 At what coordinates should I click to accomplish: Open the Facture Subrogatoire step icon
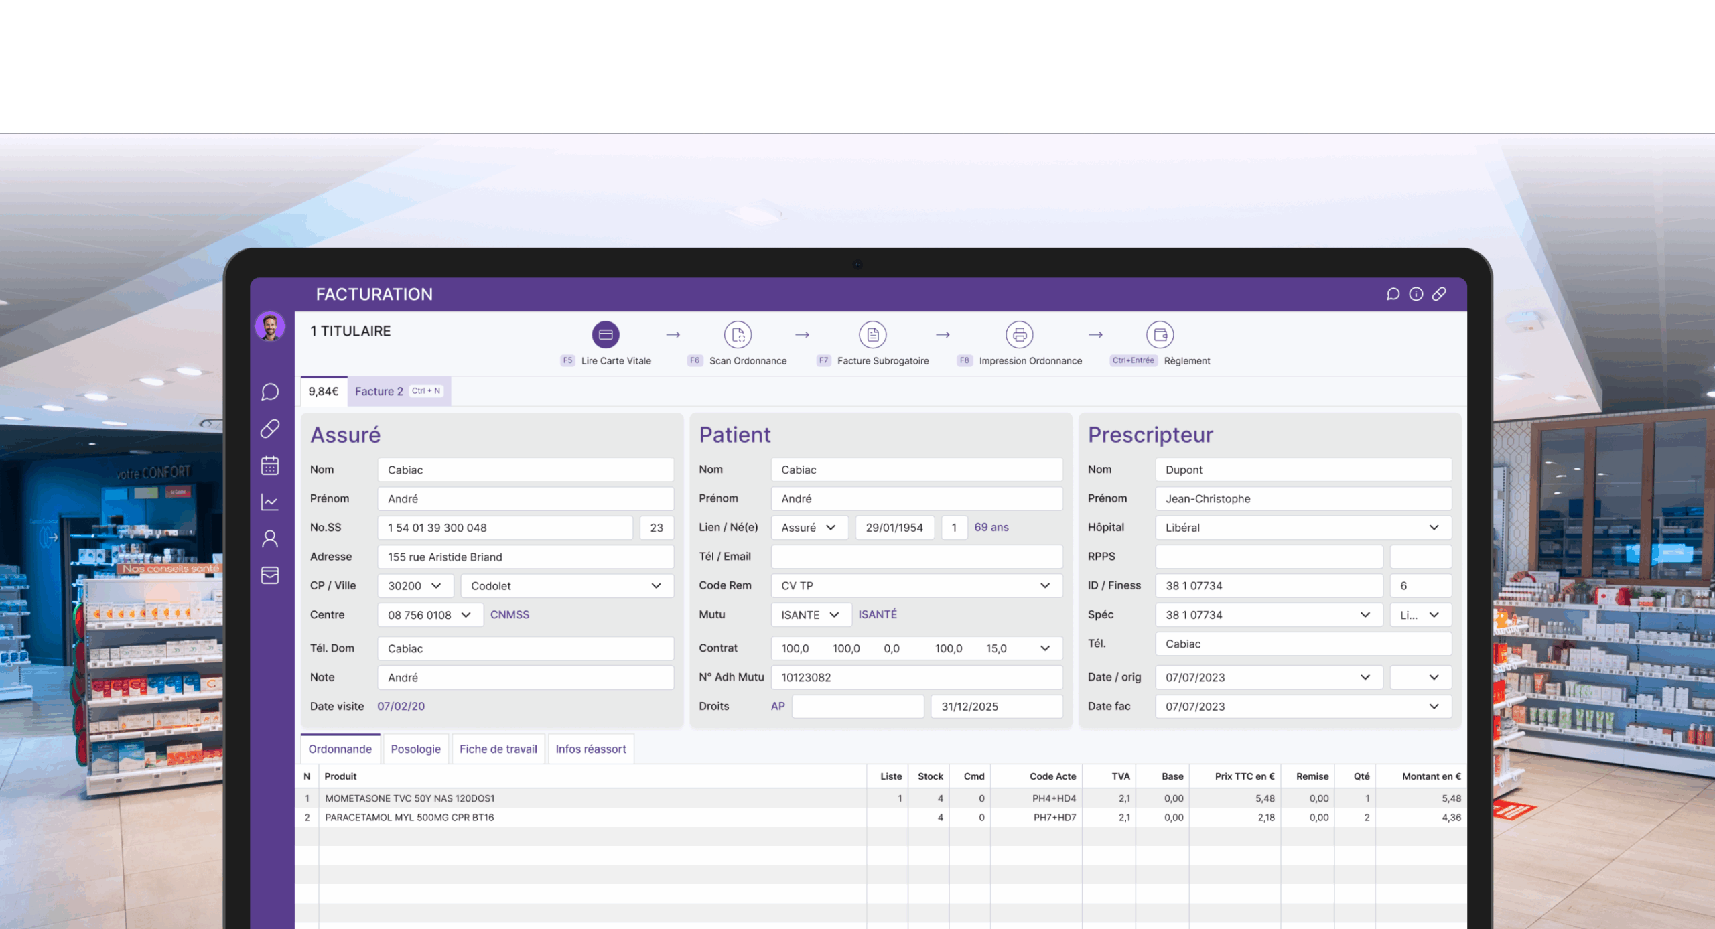point(872,334)
